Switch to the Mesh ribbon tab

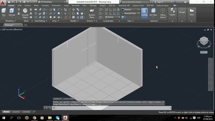(36, 5)
